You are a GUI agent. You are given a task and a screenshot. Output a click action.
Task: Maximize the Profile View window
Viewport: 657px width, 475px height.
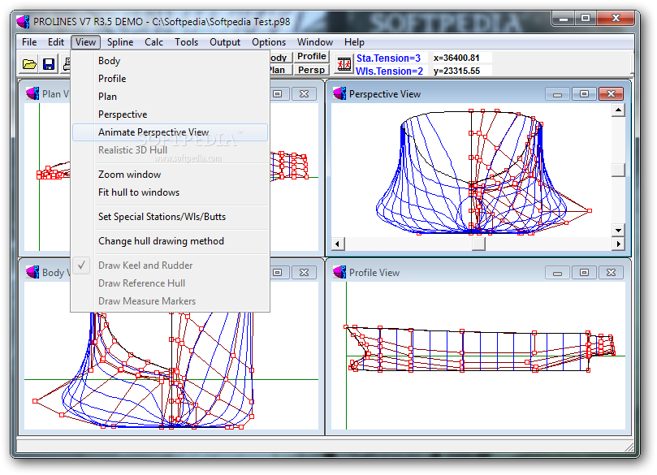pyautogui.click(x=584, y=273)
